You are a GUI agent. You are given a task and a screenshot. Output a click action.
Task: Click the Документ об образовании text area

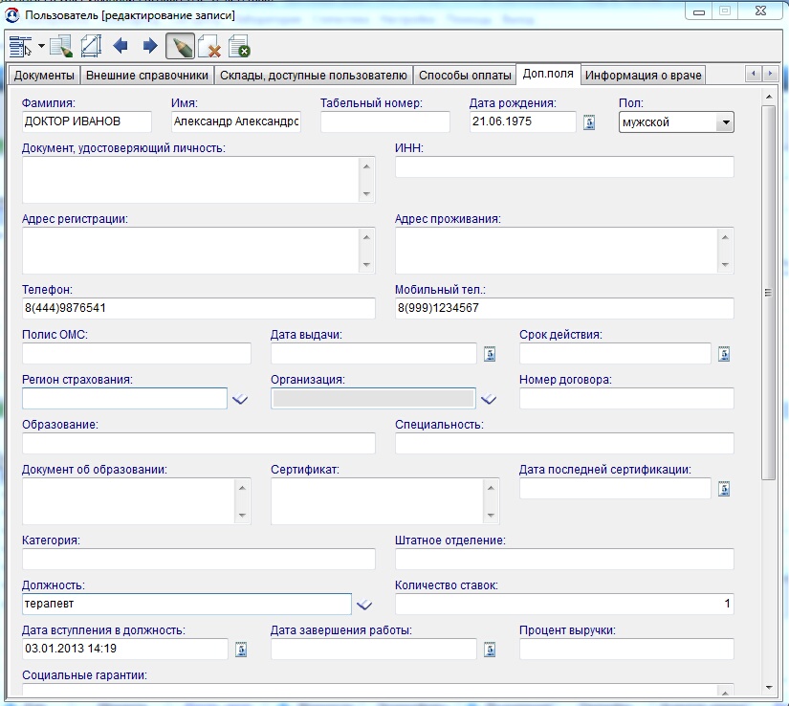click(x=128, y=501)
